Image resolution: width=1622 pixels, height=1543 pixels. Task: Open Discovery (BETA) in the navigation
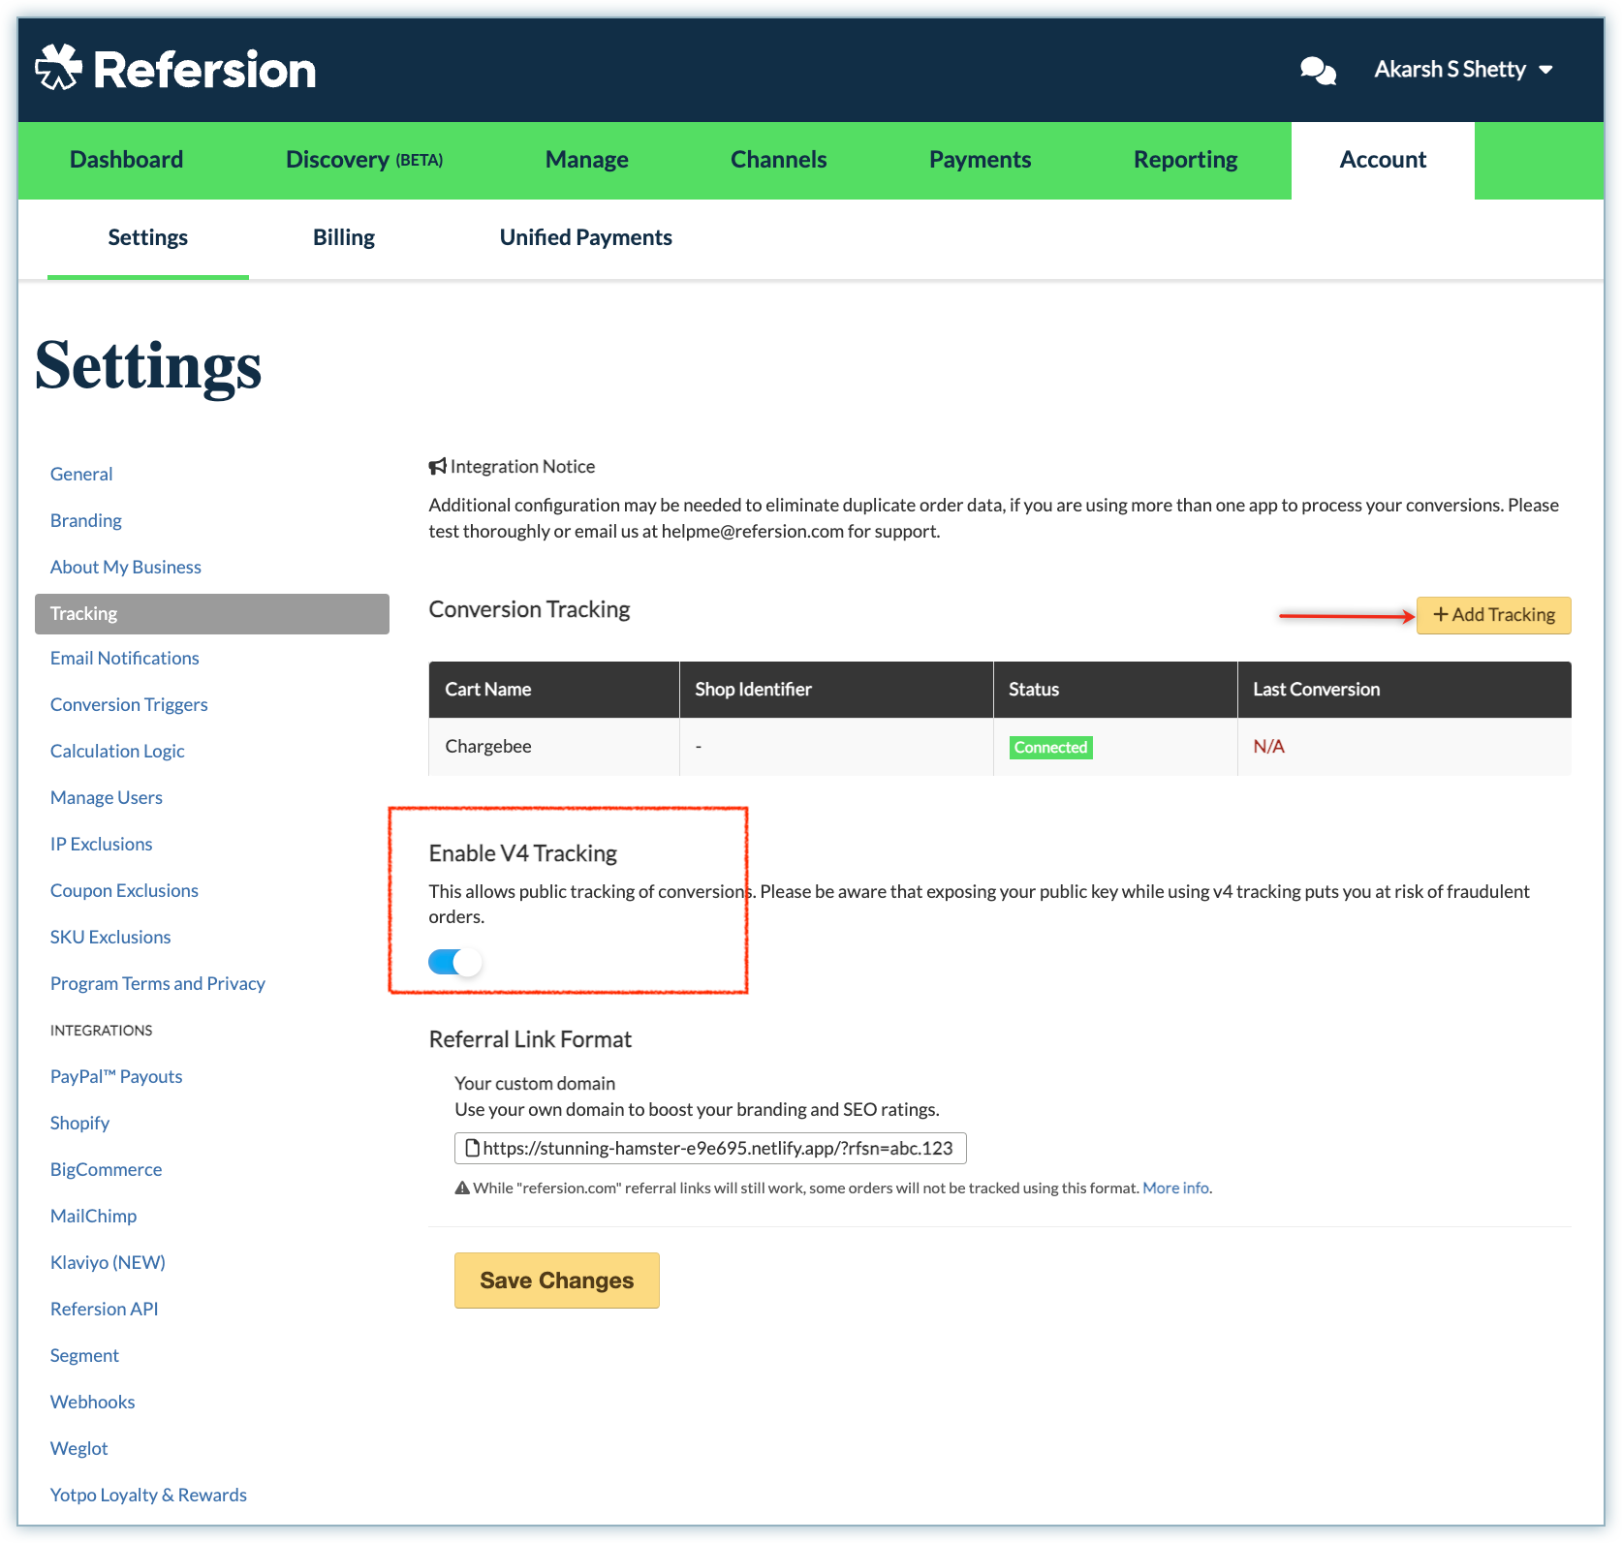tap(363, 160)
